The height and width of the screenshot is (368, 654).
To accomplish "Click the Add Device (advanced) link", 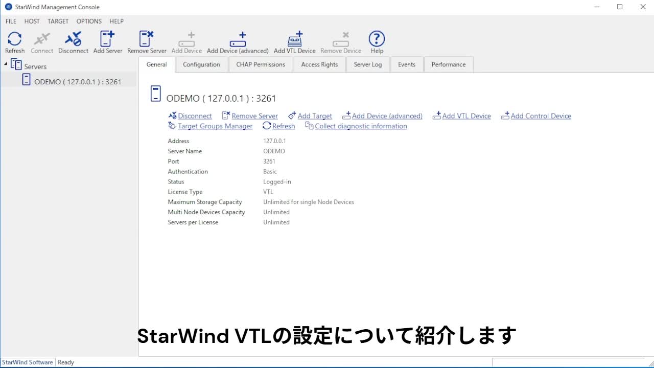I will [387, 116].
